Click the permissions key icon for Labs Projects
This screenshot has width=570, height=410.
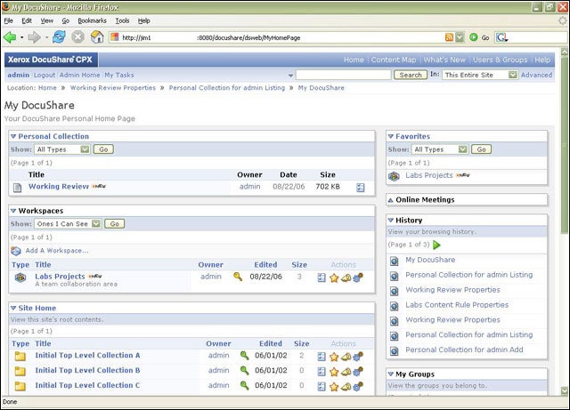[x=238, y=277]
